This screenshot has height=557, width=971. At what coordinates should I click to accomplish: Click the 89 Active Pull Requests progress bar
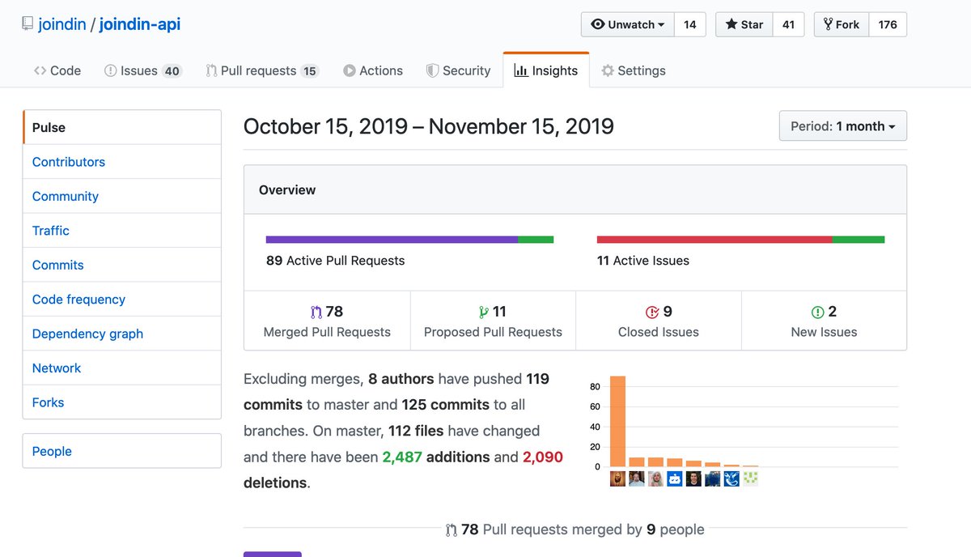[409, 240]
